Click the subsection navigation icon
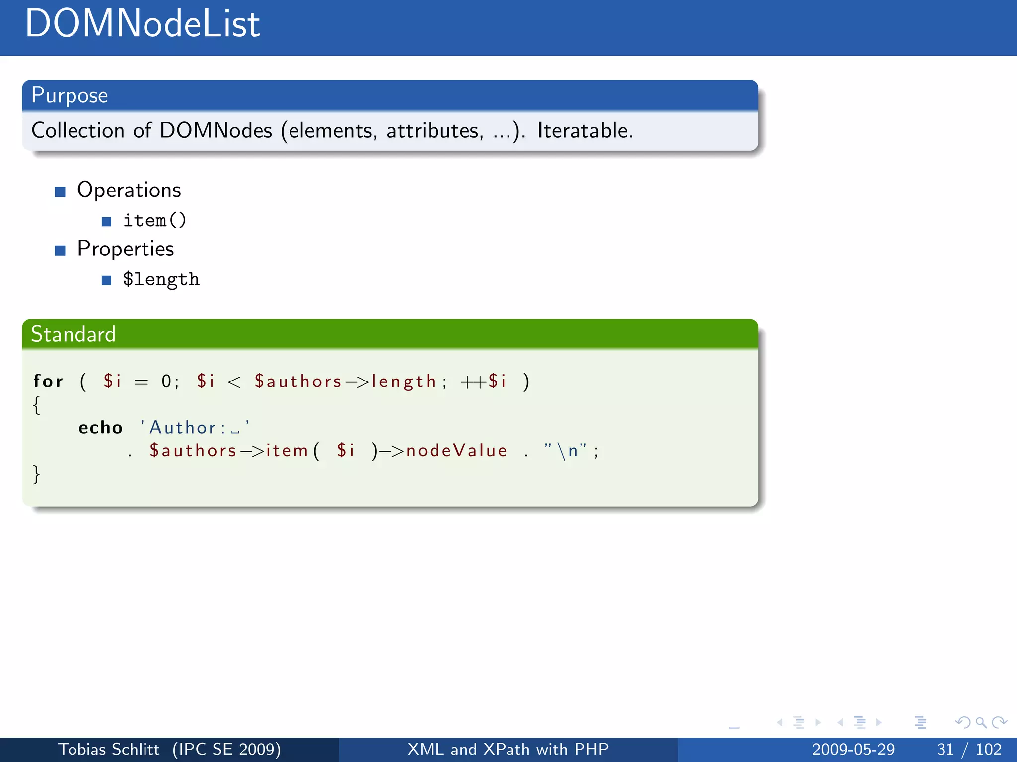1017x762 pixels. point(799,723)
